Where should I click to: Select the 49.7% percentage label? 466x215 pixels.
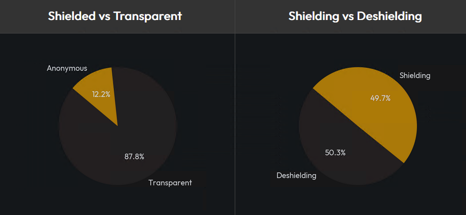pos(380,98)
